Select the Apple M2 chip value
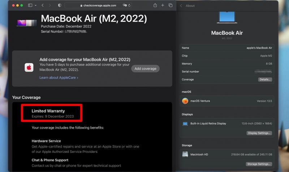Image resolution: width=289 pixels, height=172 pixels. [266, 56]
